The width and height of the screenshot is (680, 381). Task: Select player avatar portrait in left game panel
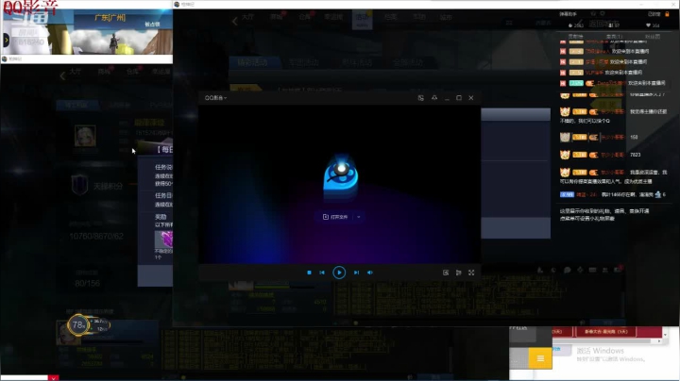85,136
